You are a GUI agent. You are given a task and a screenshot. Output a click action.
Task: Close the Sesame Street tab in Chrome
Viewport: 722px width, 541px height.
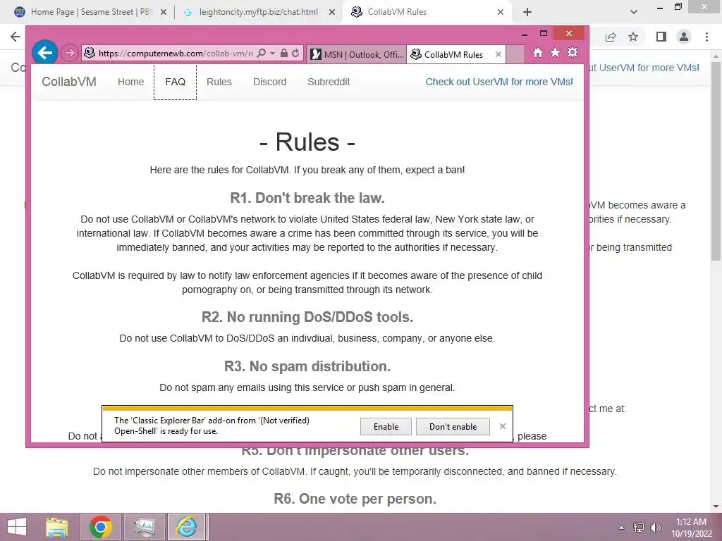pos(163,12)
